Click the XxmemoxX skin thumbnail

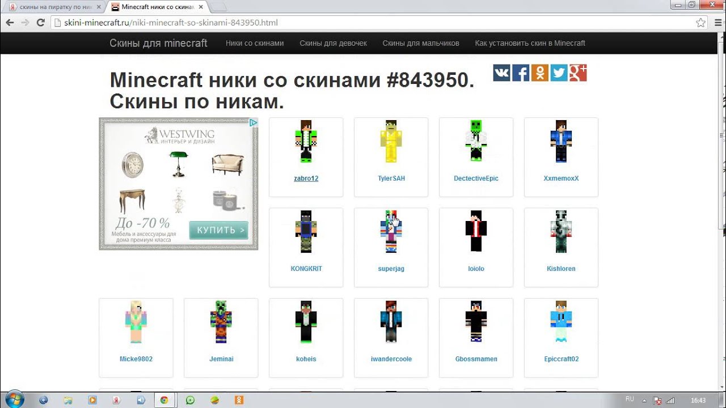(561, 141)
